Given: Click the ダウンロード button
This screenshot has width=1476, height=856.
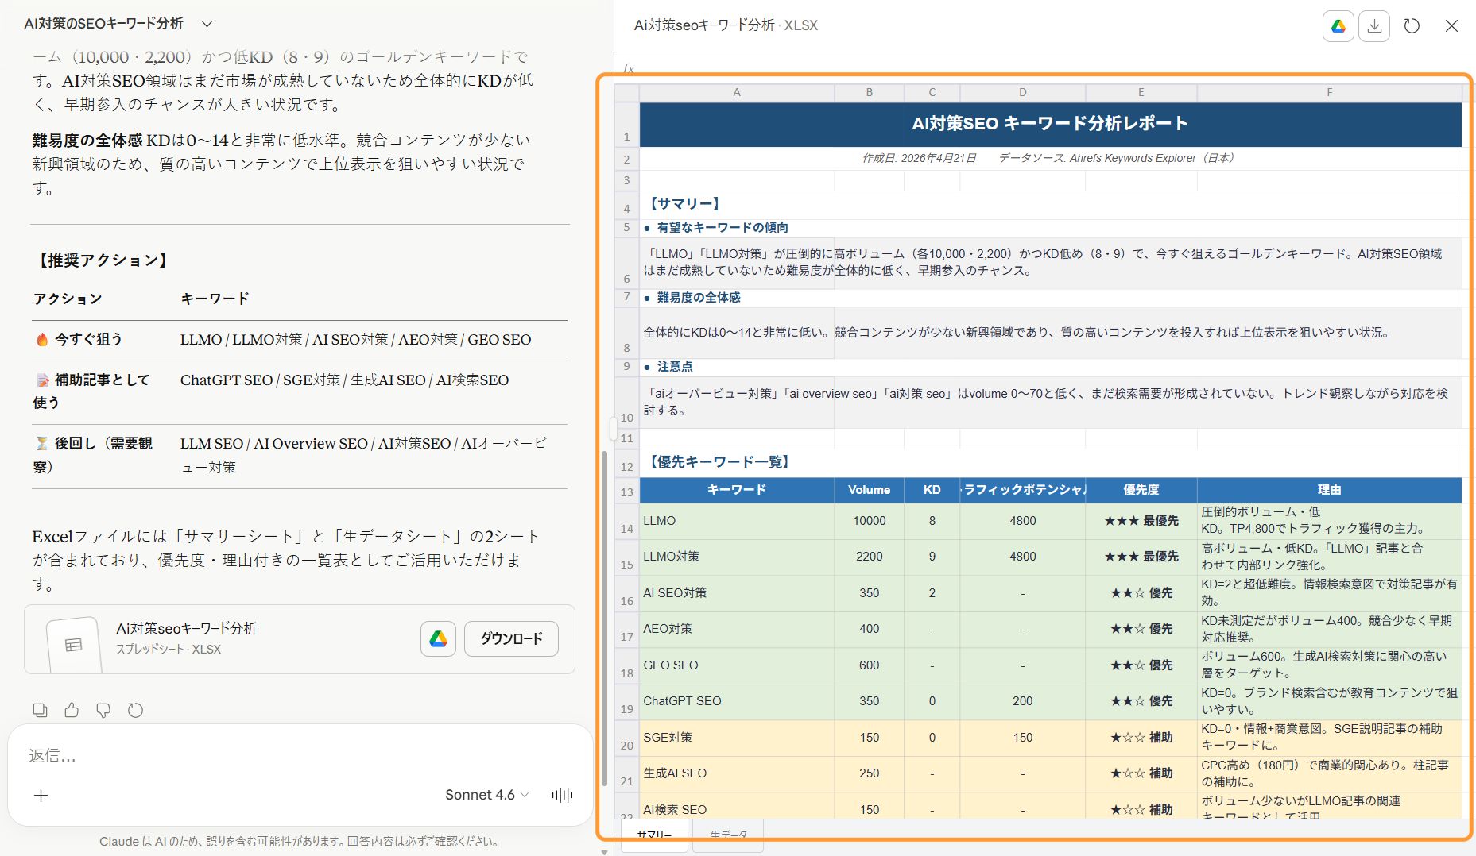Looking at the screenshot, I should click(x=511, y=638).
